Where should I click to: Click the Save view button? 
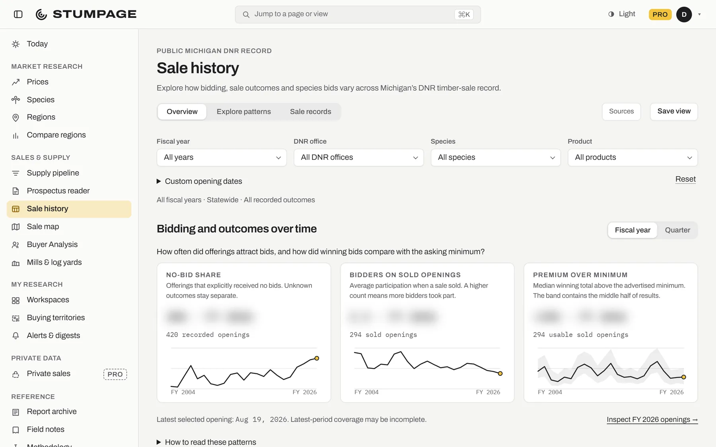[x=674, y=111]
